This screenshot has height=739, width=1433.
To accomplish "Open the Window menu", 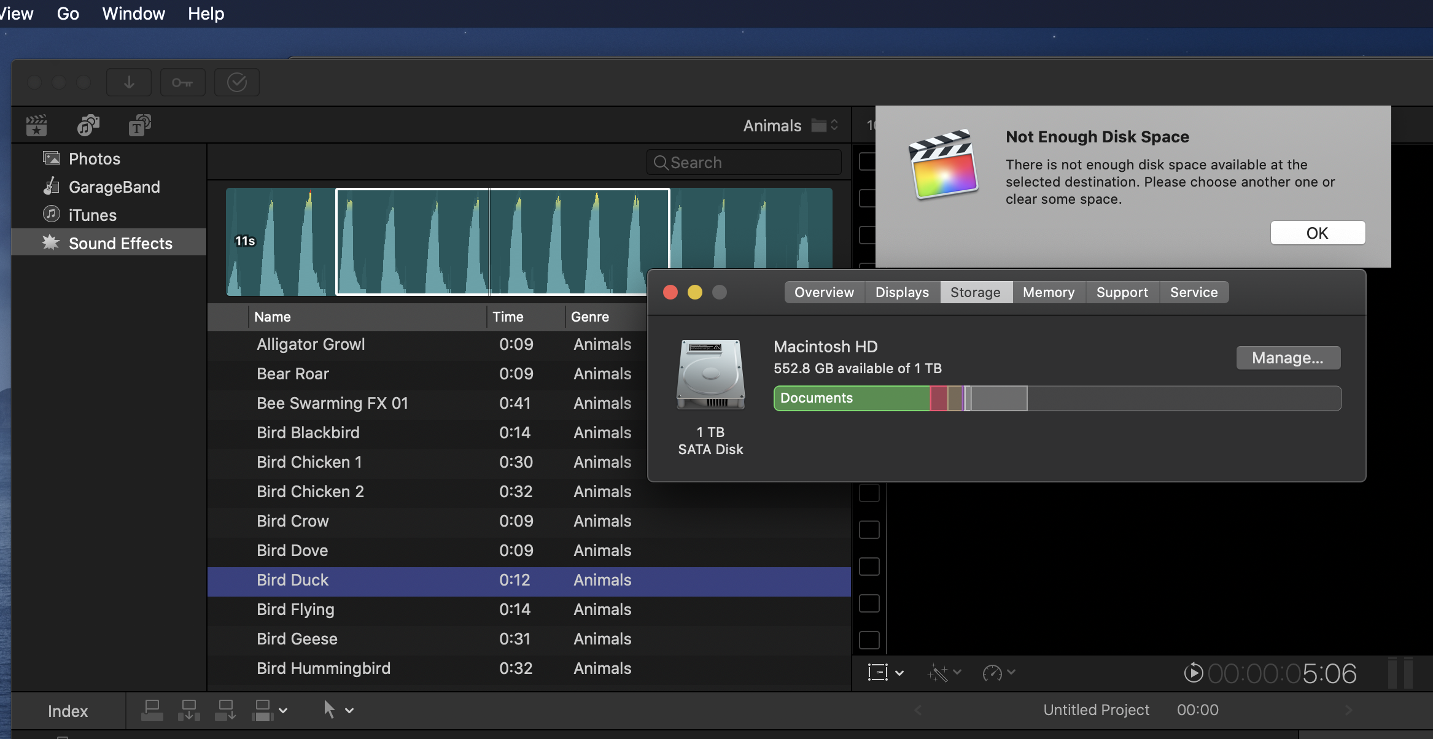I will 133,14.
